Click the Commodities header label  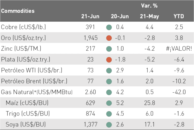pos(18,11)
